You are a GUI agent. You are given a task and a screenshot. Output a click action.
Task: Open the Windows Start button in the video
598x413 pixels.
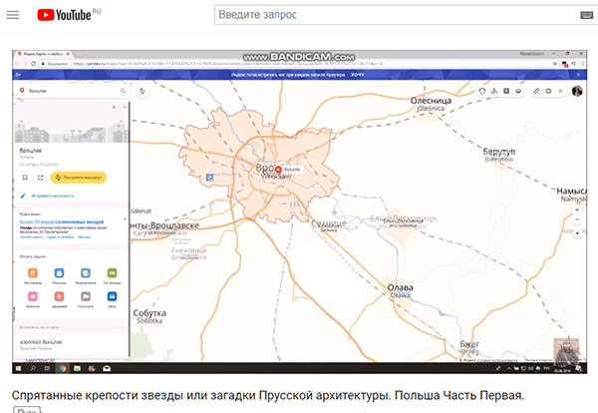coord(18,368)
